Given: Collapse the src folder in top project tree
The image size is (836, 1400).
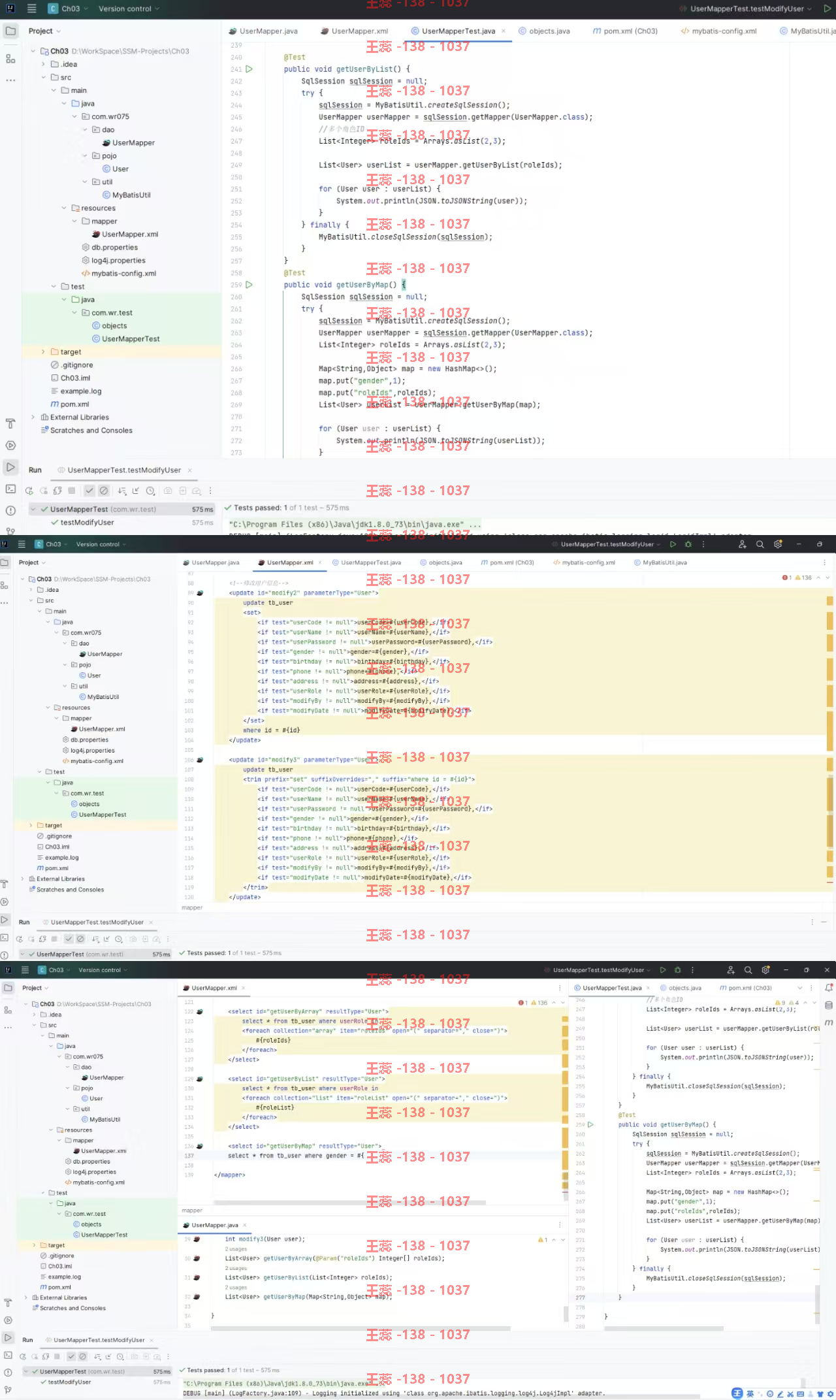Looking at the screenshot, I should (44, 77).
